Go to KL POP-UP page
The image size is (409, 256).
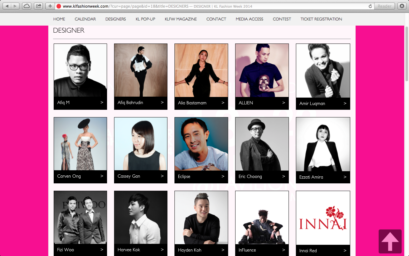pyautogui.click(x=145, y=19)
